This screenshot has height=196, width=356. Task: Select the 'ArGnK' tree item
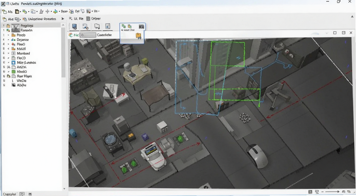(21, 67)
